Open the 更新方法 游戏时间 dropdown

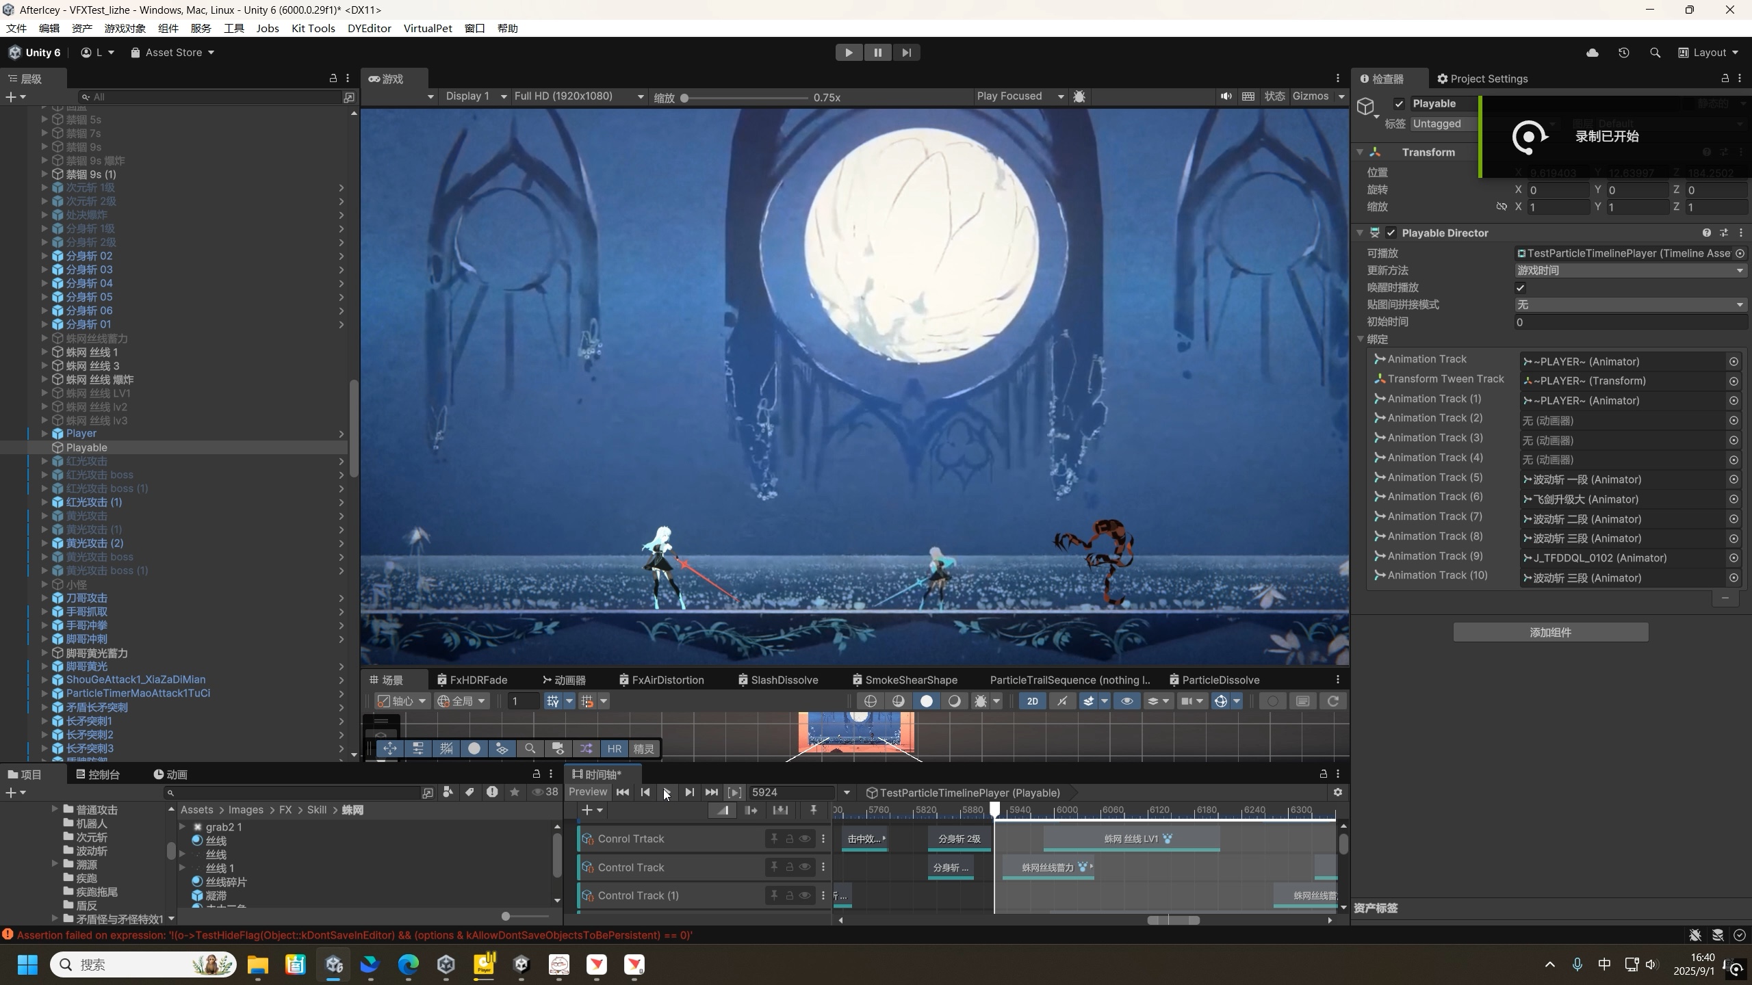click(1631, 271)
